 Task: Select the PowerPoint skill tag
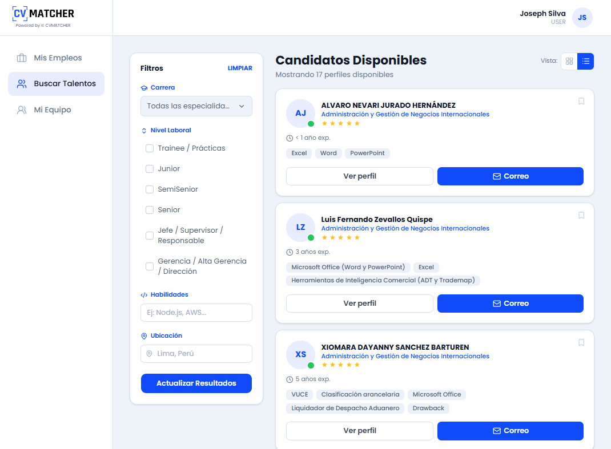click(x=367, y=153)
